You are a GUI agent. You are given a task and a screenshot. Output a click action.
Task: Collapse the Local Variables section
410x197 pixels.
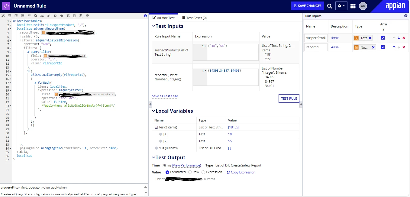point(153,111)
